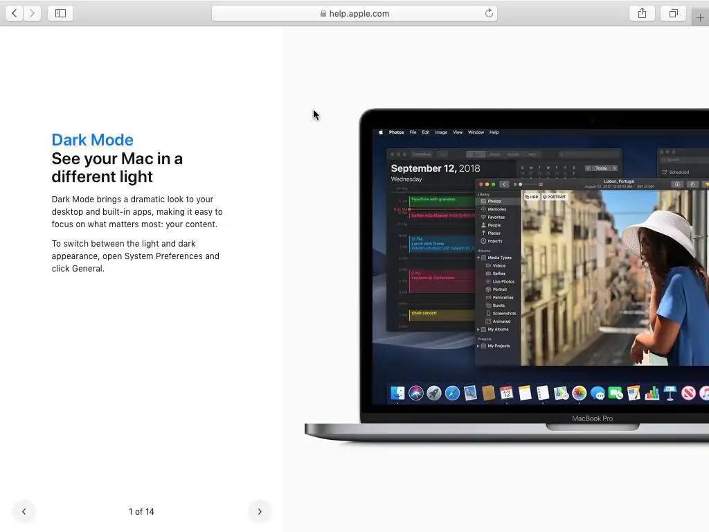Select 'Panoramas' in pictured Photos sidebar
The width and height of the screenshot is (709, 532).
click(x=503, y=297)
